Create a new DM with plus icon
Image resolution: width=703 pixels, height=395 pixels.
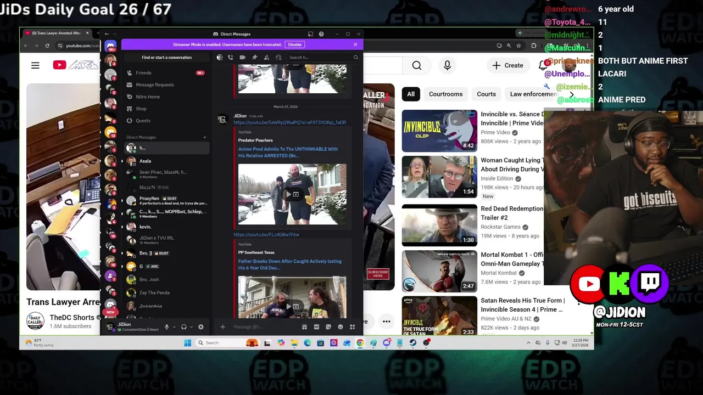pos(205,137)
